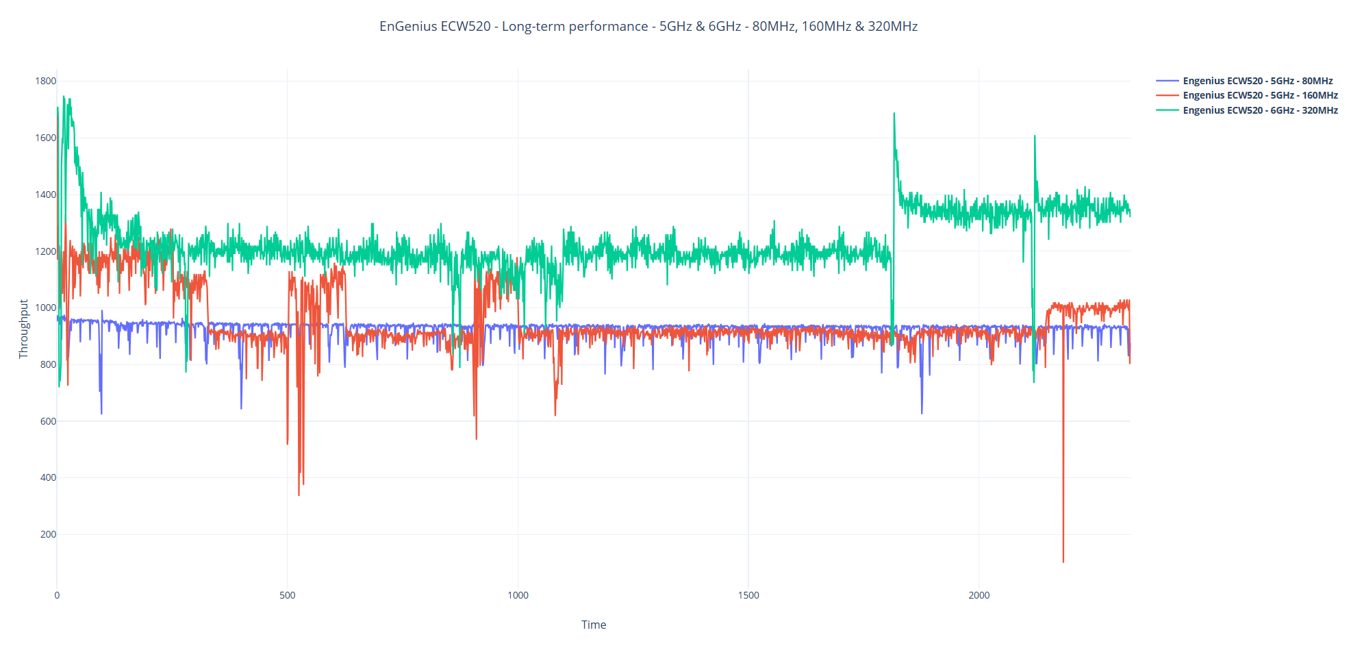Click the 800 y-axis tick label

click(48, 364)
